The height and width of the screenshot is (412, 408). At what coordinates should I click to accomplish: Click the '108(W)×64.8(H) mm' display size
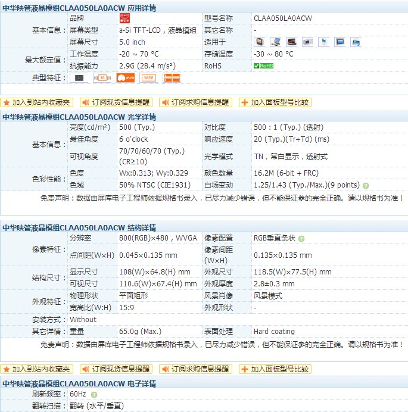[155, 271]
